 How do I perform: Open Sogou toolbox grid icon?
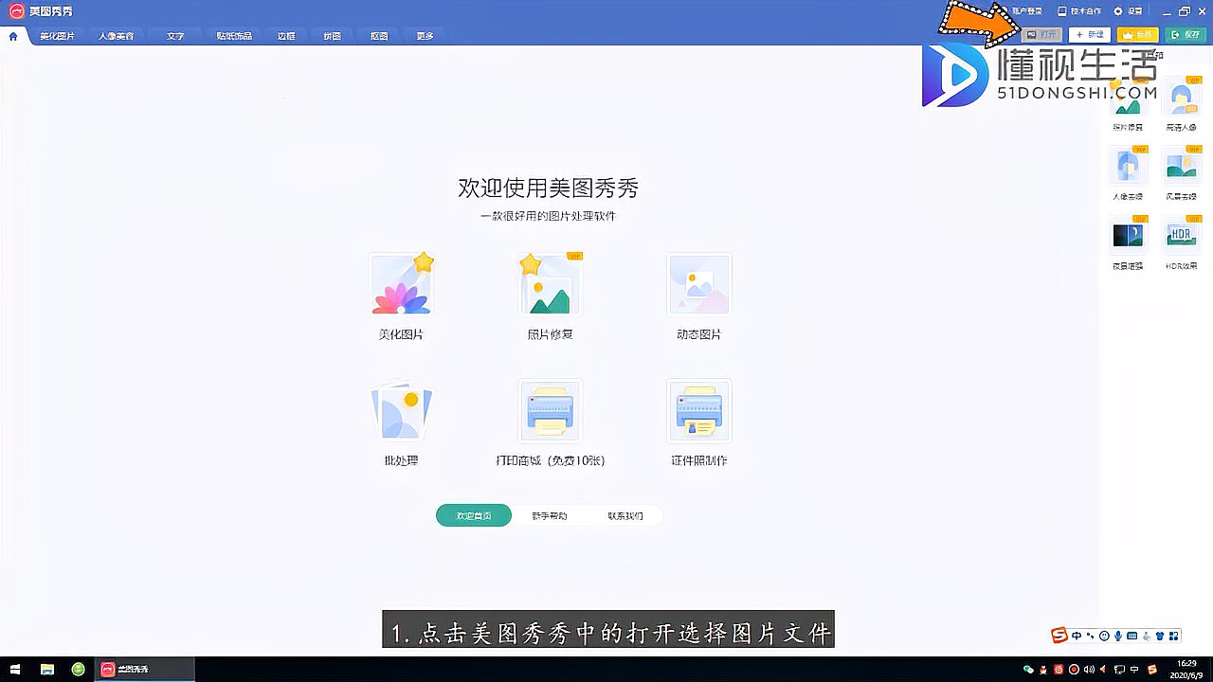[1174, 636]
